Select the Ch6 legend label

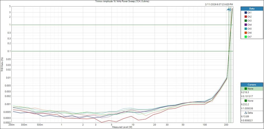pos(250,33)
